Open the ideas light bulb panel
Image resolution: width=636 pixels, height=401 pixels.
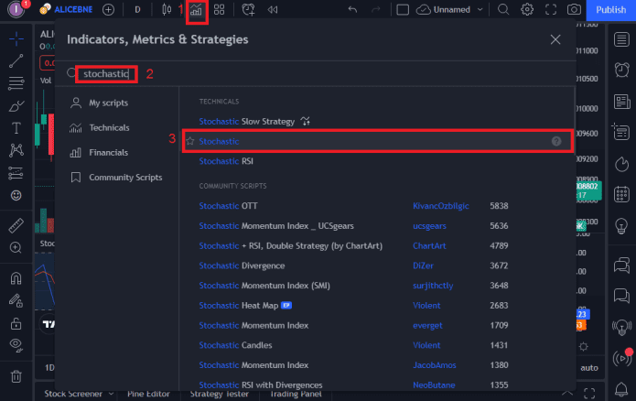tap(621, 225)
